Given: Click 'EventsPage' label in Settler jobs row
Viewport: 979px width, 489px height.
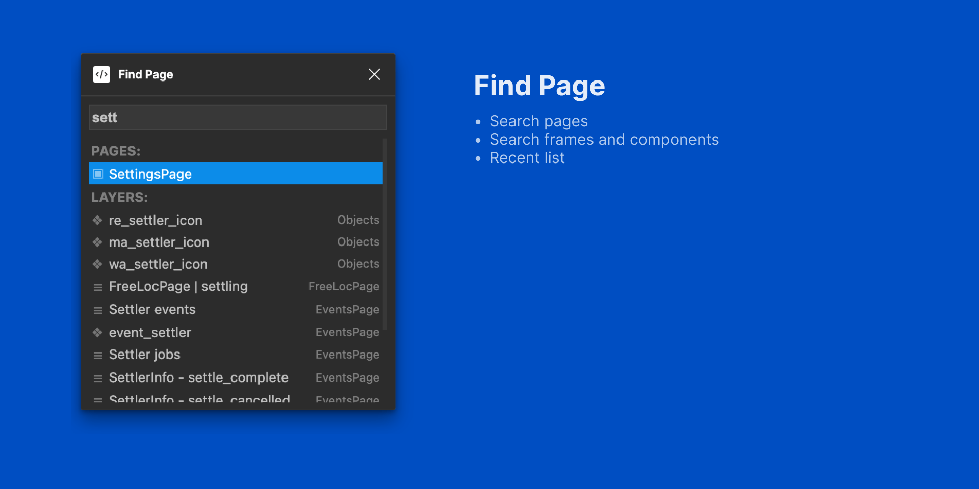Looking at the screenshot, I should pyautogui.click(x=347, y=355).
